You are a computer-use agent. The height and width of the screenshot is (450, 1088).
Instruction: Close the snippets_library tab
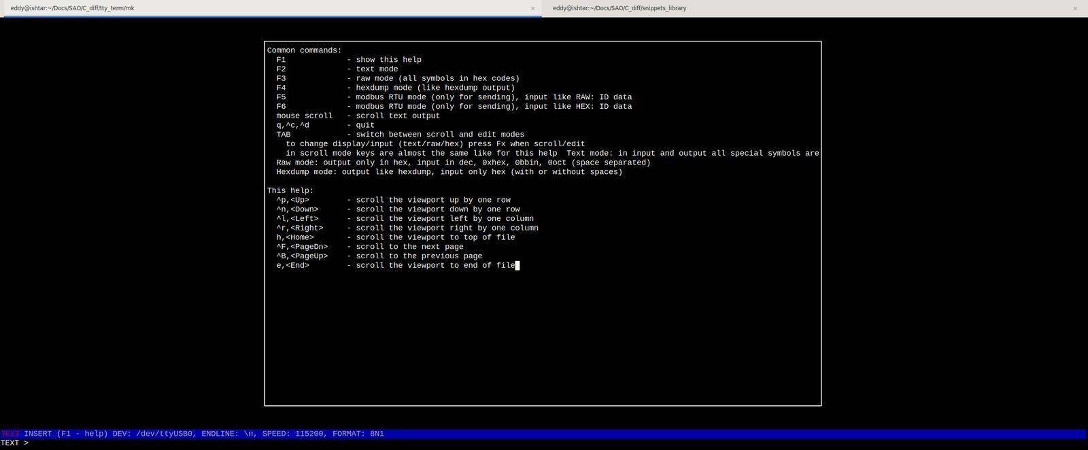(x=1074, y=9)
